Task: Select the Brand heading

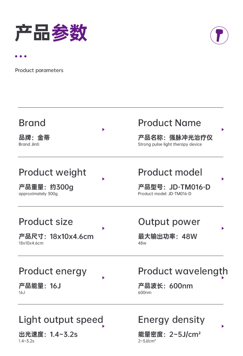Action: pyautogui.click(x=32, y=123)
